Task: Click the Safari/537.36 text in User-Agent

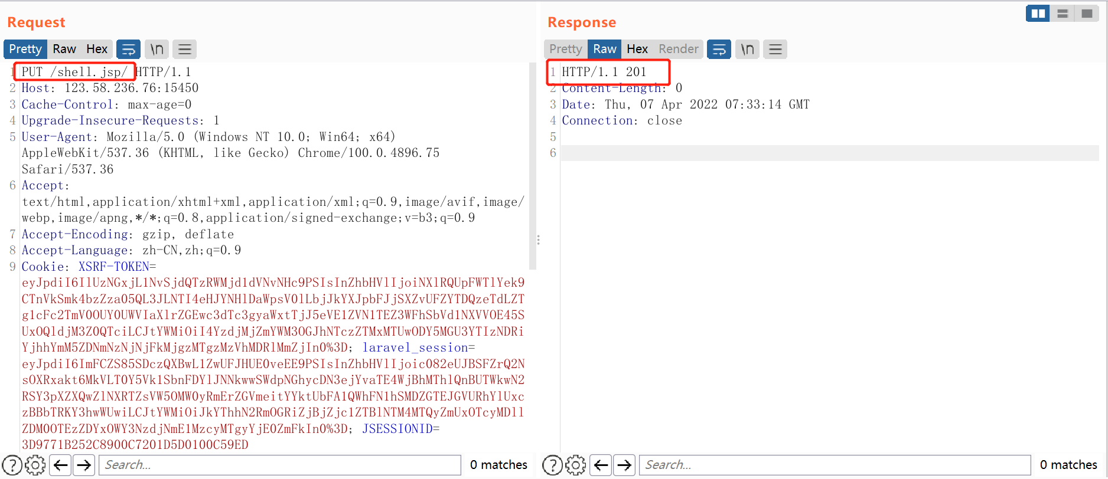Action: tap(67, 169)
